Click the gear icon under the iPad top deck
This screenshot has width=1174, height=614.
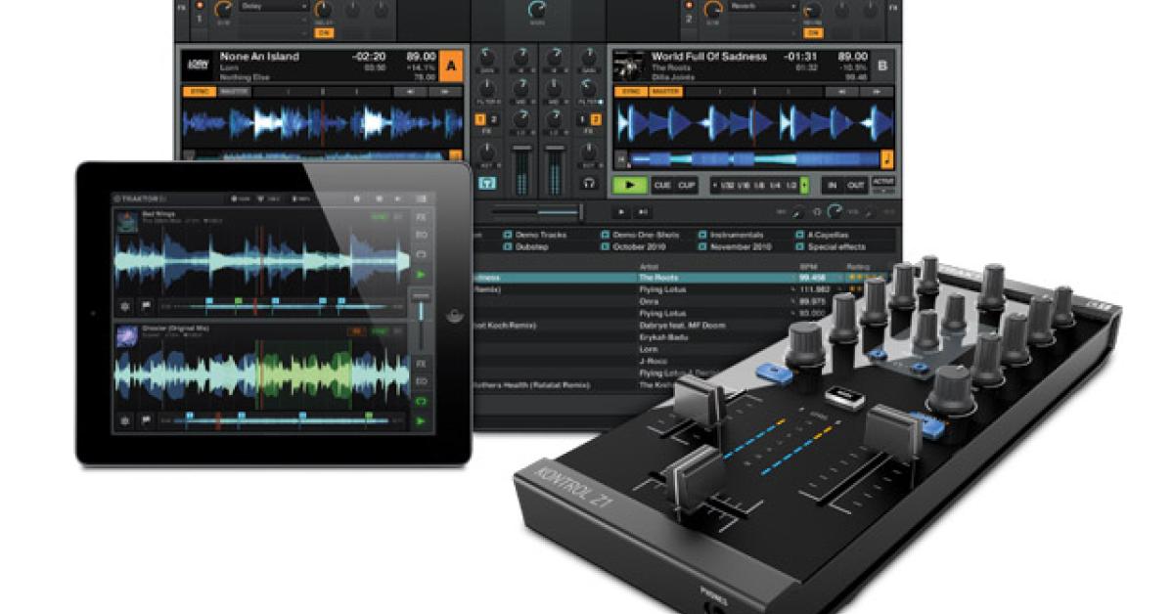click(125, 306)
